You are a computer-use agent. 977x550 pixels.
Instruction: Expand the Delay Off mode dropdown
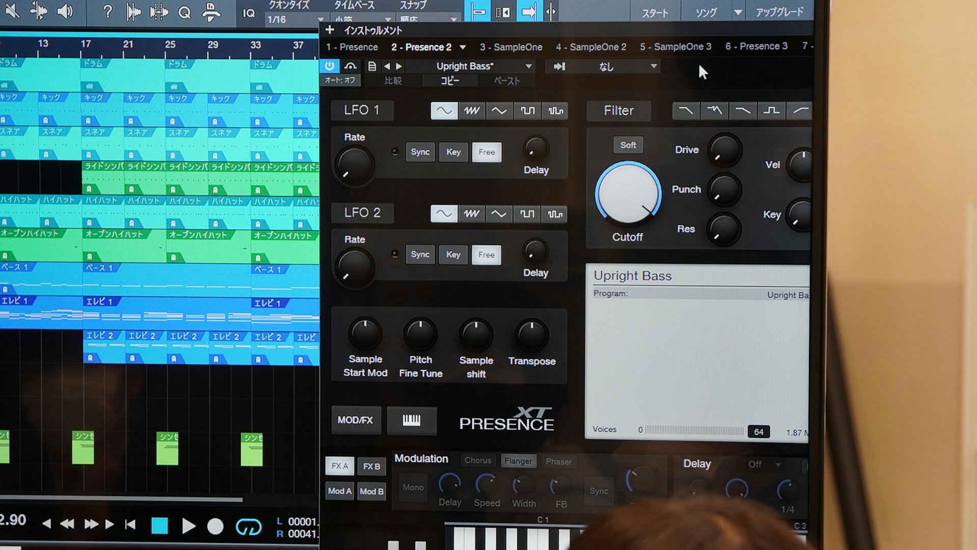click(x=777, y=464)
